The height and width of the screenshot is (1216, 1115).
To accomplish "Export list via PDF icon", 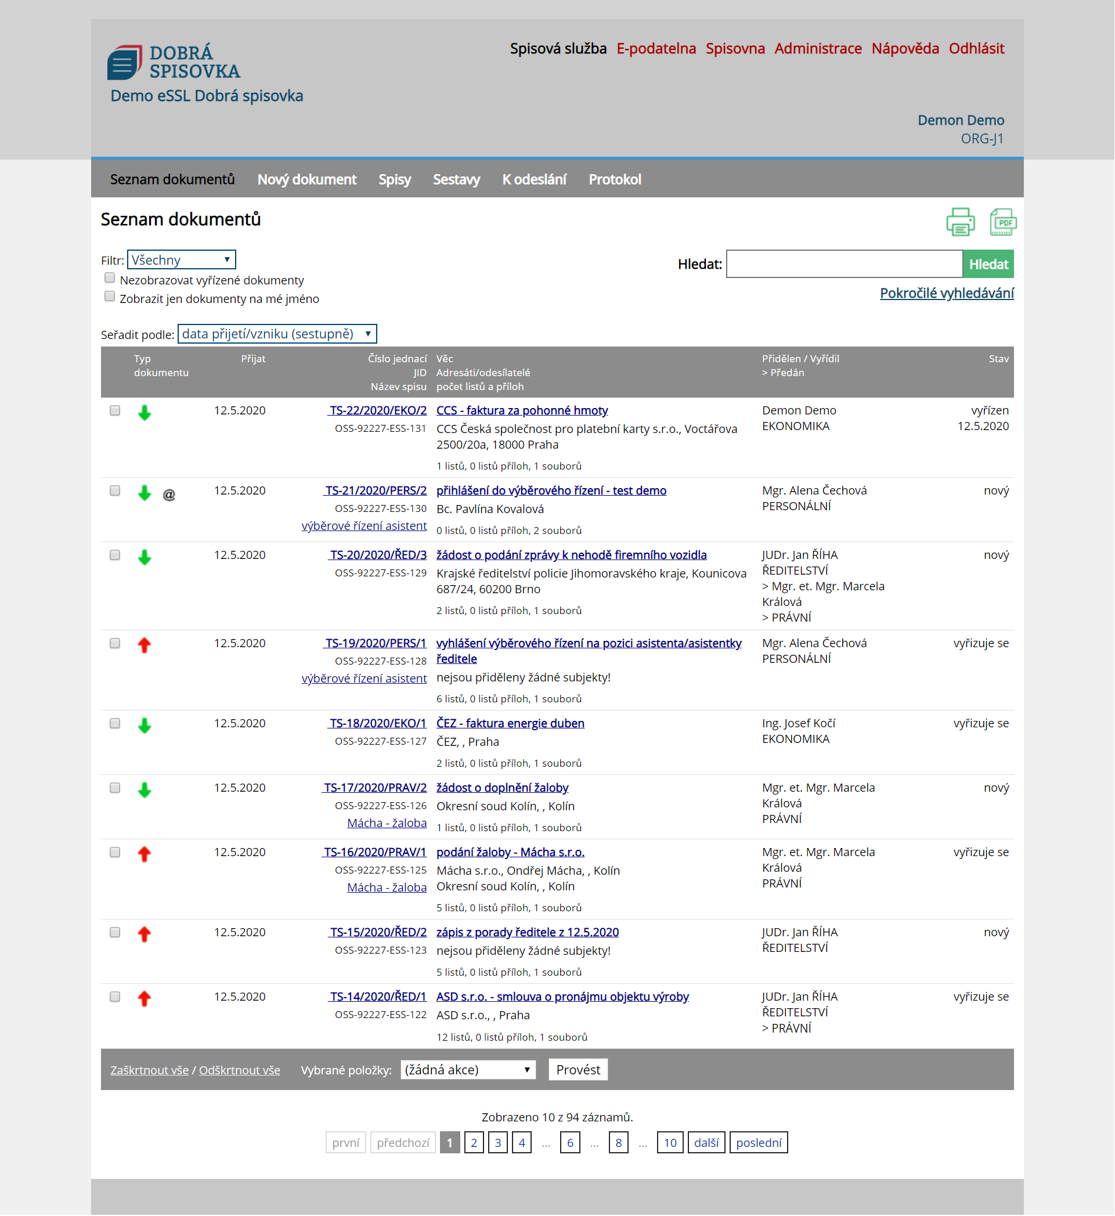I will point(1004,222).
